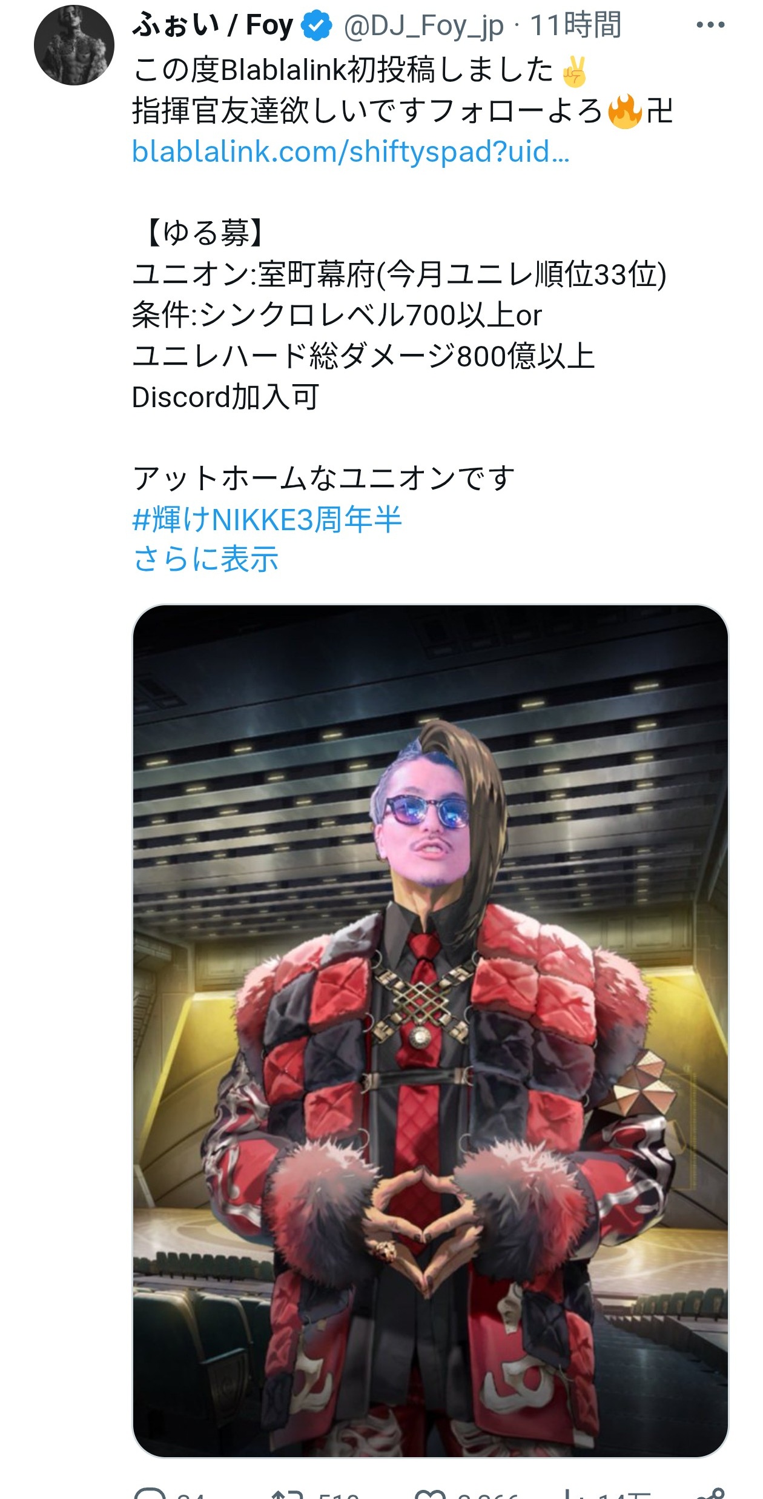Viewport: 763px width, 1499px height.
Task: Open the @DJ_Foy_jp handle
Action: click(x=423, y=25)
